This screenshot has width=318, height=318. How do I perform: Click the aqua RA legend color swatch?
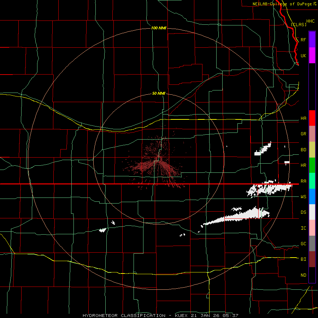(x=312, y=181)
